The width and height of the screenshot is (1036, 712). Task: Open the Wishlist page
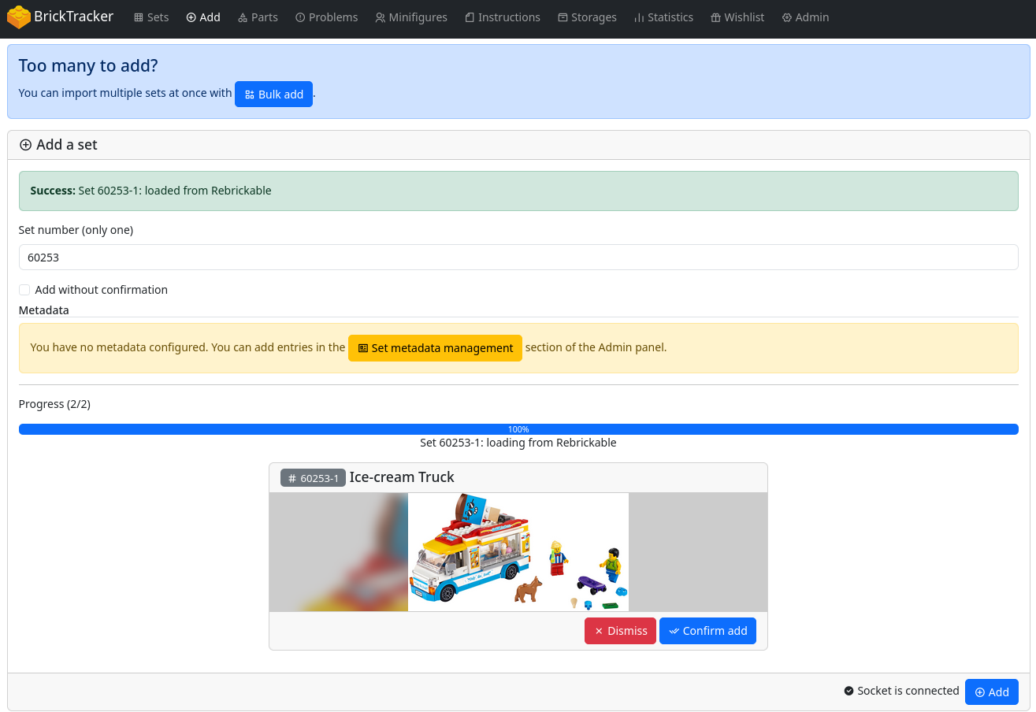coord(737,17)
